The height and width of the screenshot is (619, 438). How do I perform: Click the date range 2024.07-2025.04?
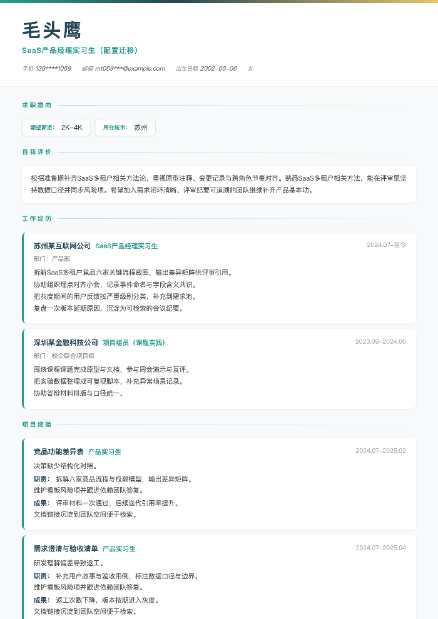(380, 548)
